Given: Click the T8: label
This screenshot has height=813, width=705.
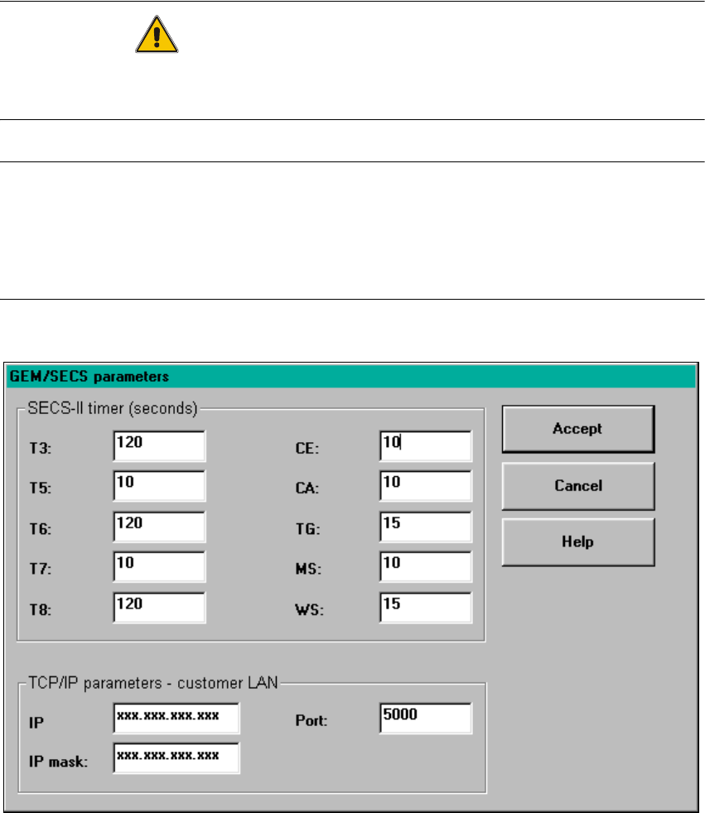Looking at the screenshot, I should click(41, 609).
